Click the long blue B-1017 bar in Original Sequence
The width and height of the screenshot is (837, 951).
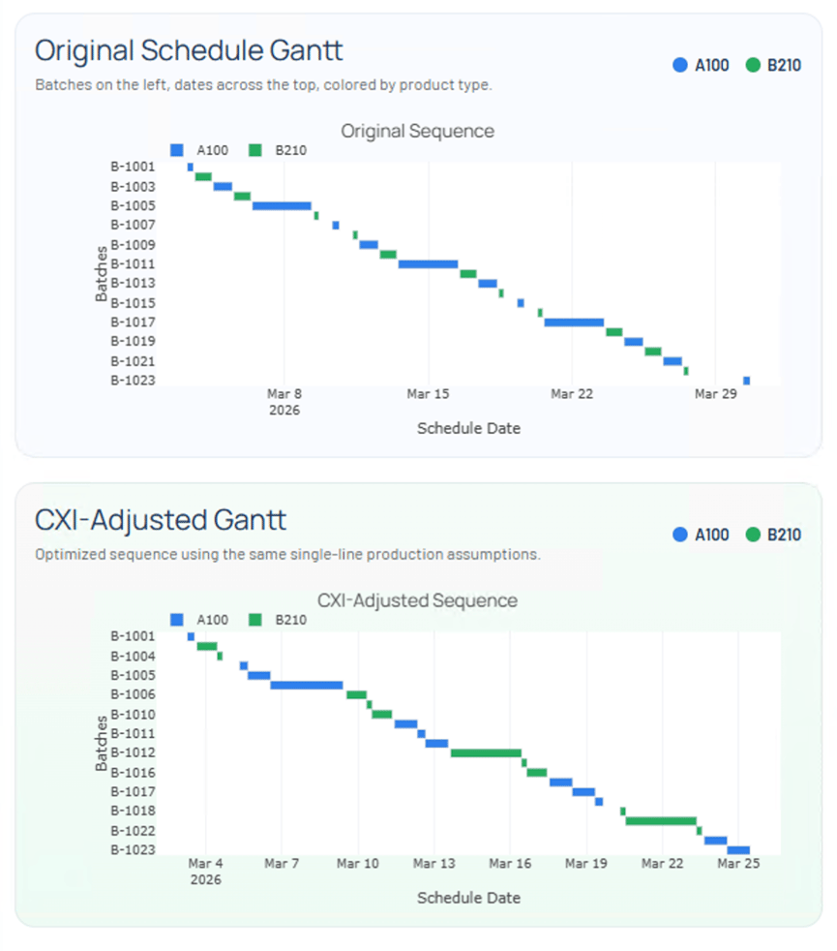574,322
